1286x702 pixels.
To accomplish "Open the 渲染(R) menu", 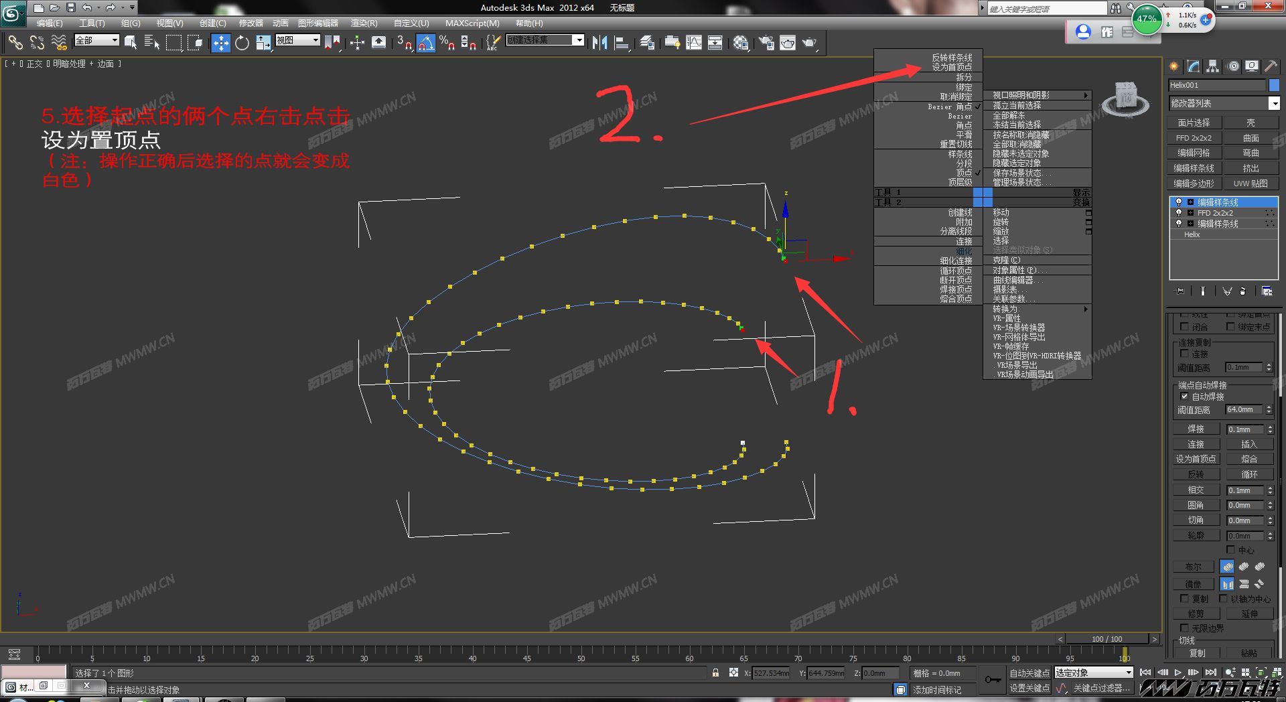I will click(364, 23).
